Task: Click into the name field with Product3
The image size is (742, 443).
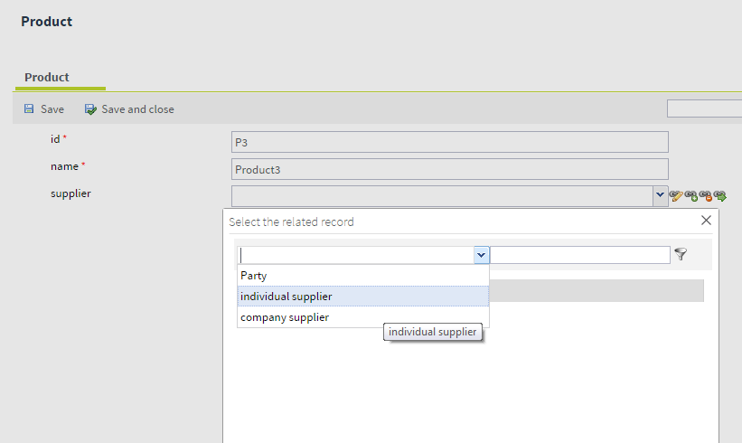Action: coord(449,169)
